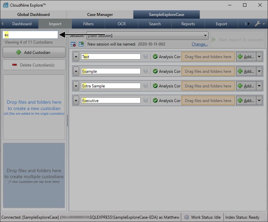Expand the Extra Sample custodian row menu
The width and height of the screenshot is (268, 222).
pos(76,86)
